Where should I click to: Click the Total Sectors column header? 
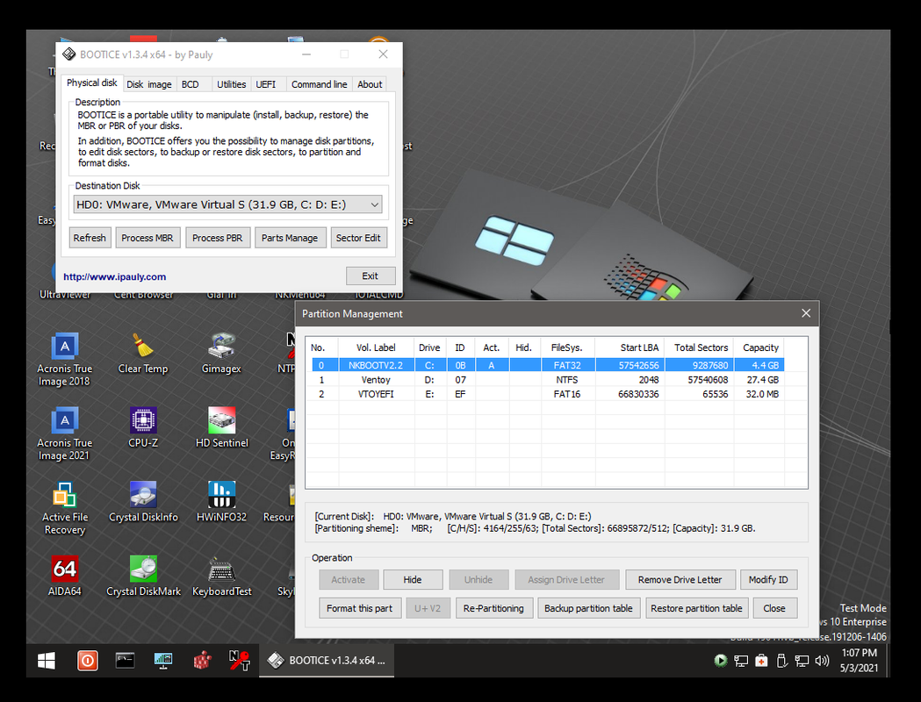(x=700, y=347)
